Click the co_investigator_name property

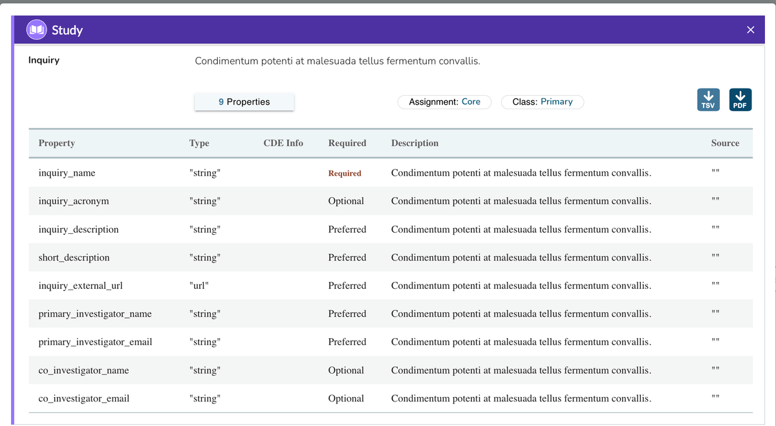tap(84, 370)
